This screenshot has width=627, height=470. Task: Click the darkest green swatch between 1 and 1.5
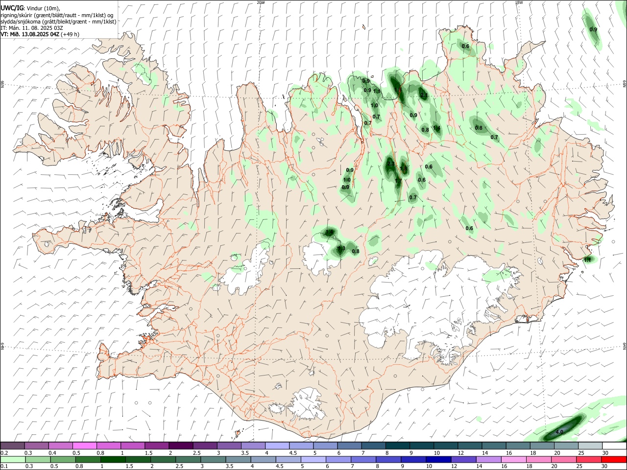pos(113,459)
